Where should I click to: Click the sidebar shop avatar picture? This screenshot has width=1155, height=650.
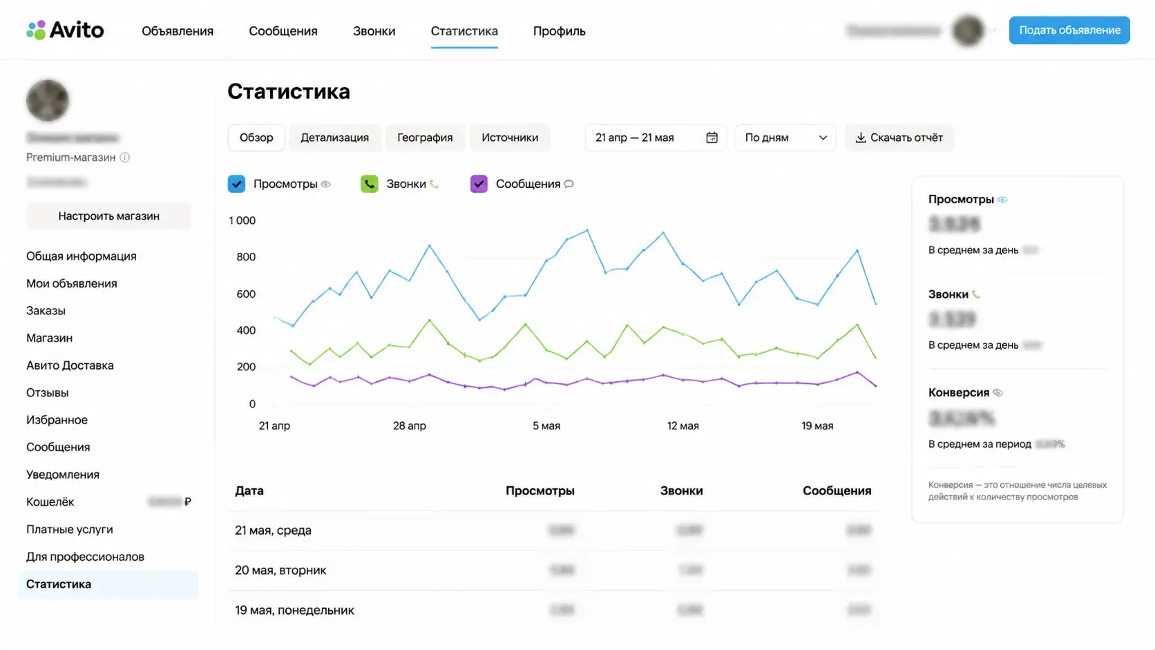(48, 100)
